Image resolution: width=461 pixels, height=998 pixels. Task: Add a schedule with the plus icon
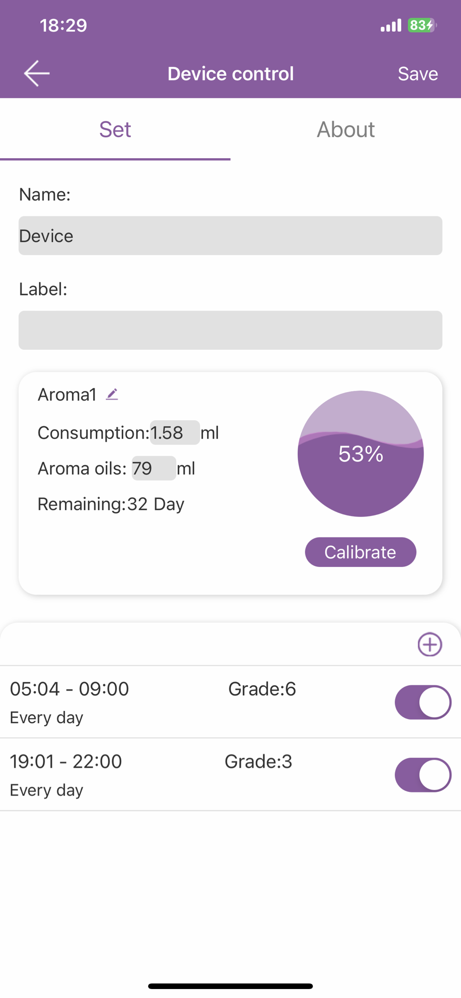pyautogui.click(x=430, y=644)
